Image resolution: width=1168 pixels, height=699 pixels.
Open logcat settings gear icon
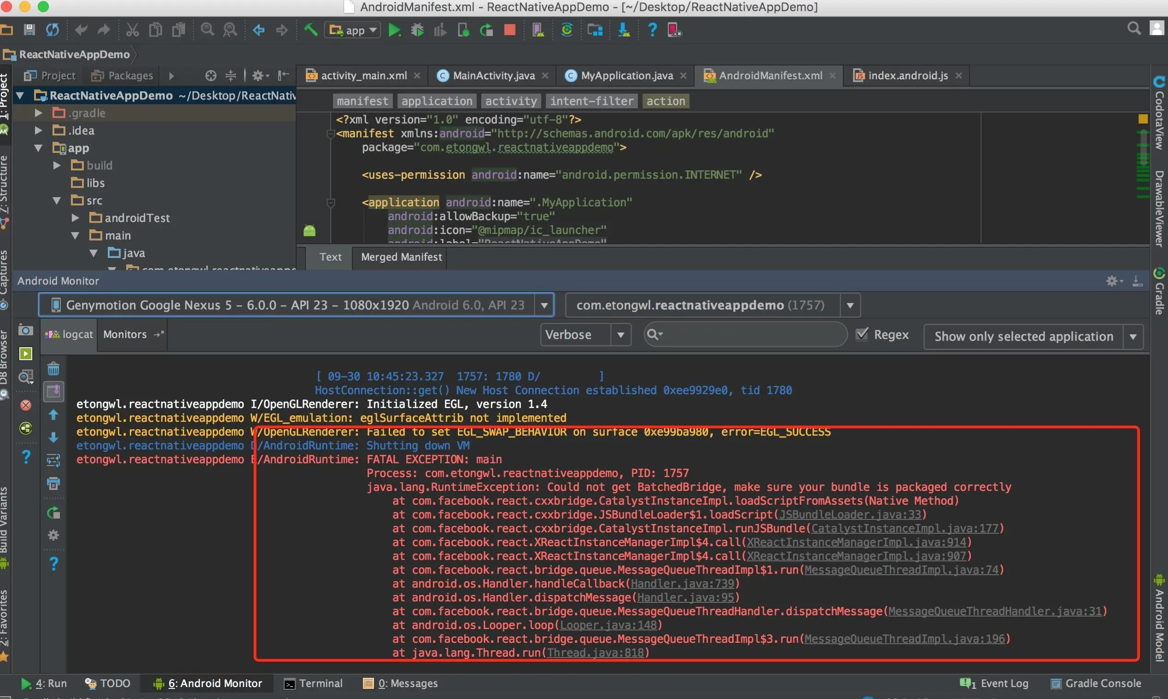click(53, 536)
